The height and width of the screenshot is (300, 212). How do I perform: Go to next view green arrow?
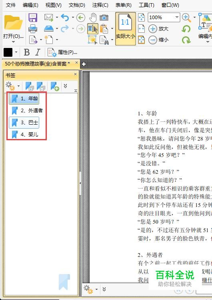81,29
